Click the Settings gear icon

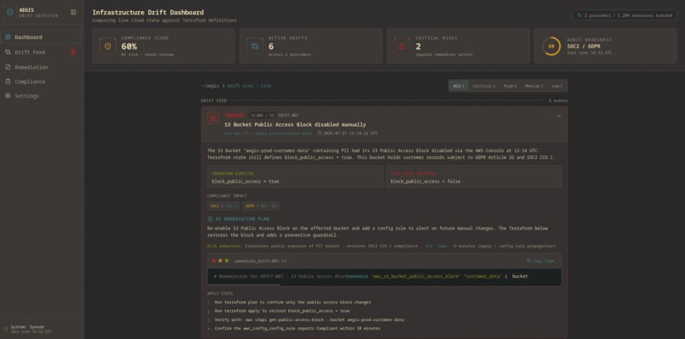pyautogui.click(x=8, y=96)
